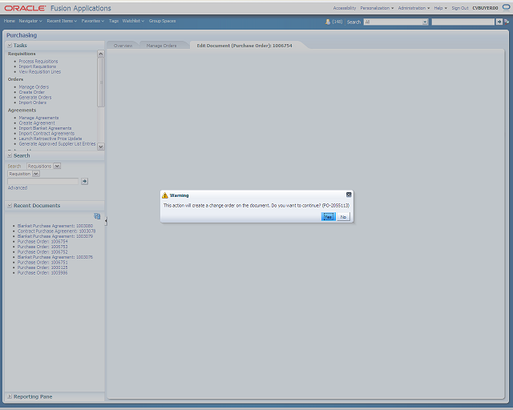
Task: Open the Navigator menu
Action: (30, 21)
